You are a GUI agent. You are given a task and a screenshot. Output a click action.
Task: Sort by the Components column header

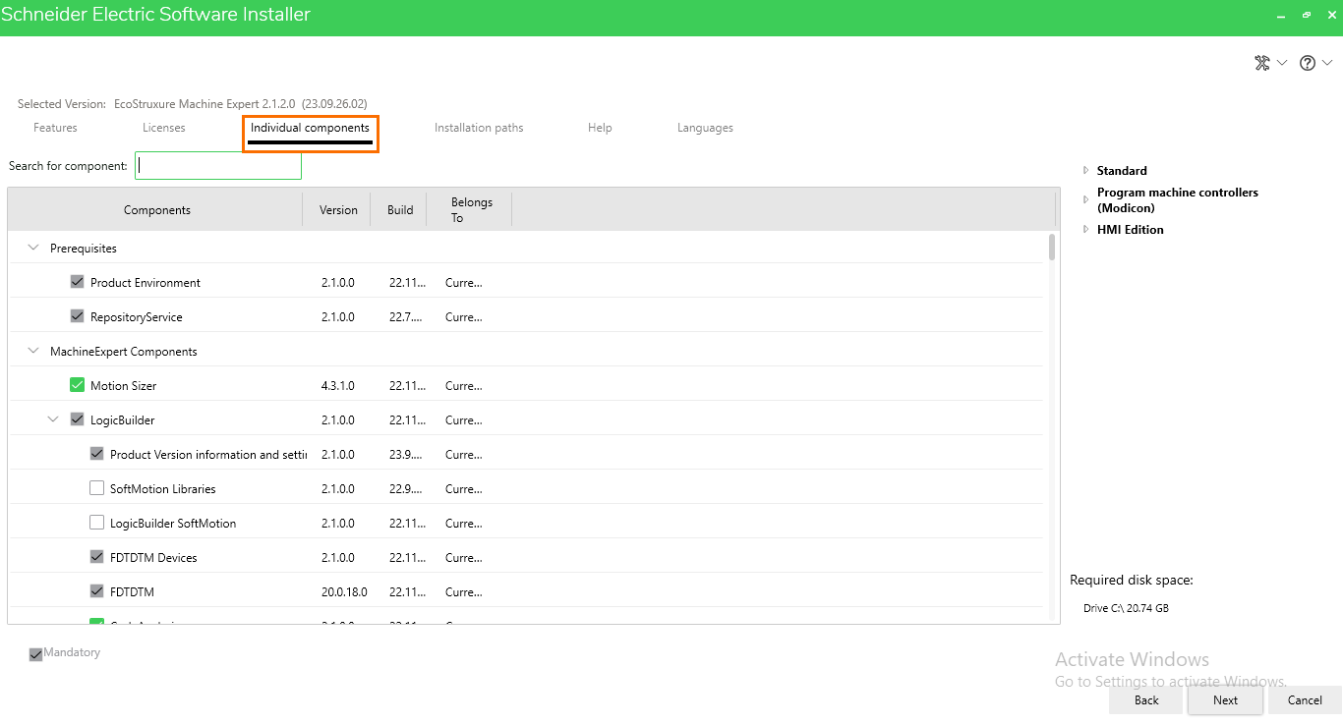pyautogui.click(x=157, y=210)
